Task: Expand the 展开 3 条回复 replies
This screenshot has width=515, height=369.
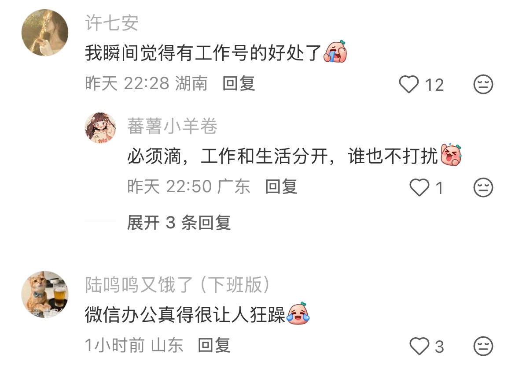Action: coord(179,223)
